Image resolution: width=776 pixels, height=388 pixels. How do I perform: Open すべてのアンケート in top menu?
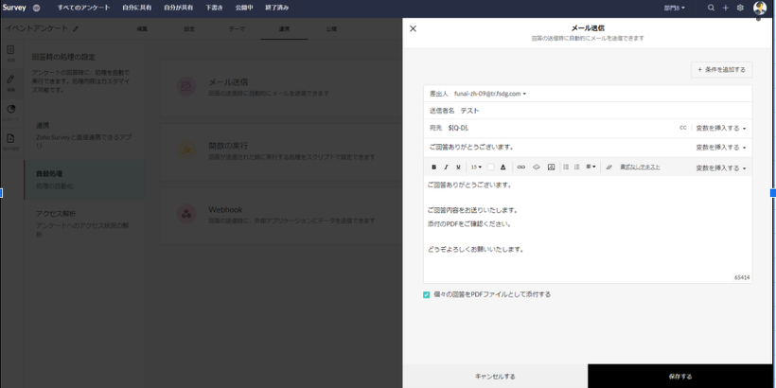83,7
